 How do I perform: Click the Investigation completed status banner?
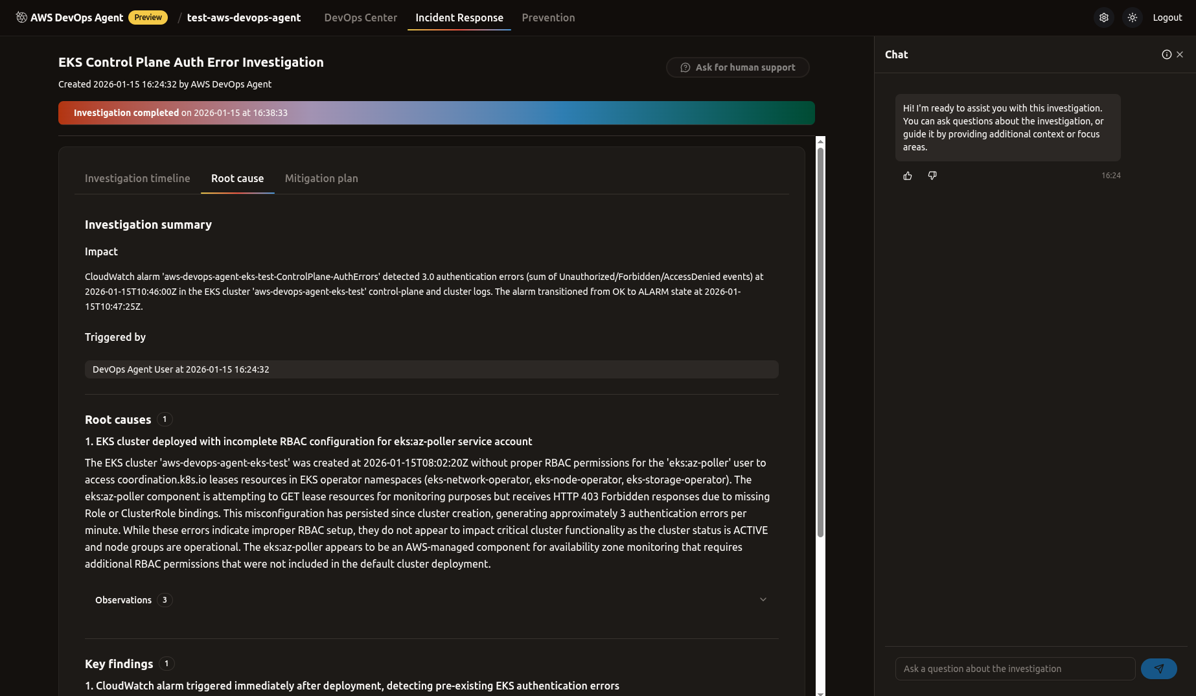point(437,113)
